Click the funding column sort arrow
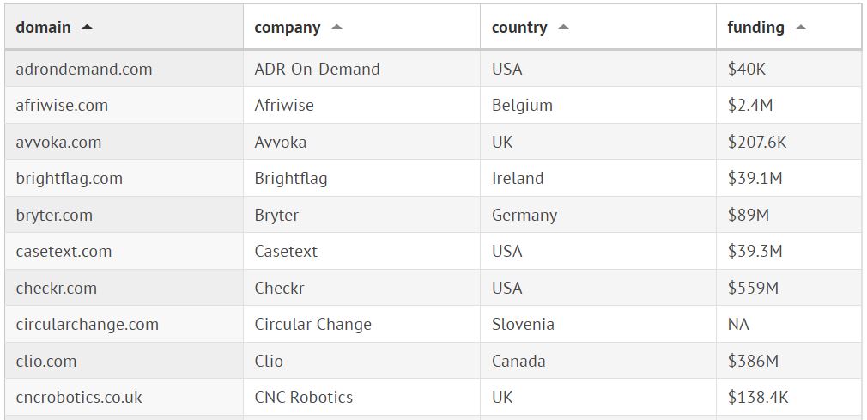The height and width of the screenshot is (420, 867). [x=801, y=27]
